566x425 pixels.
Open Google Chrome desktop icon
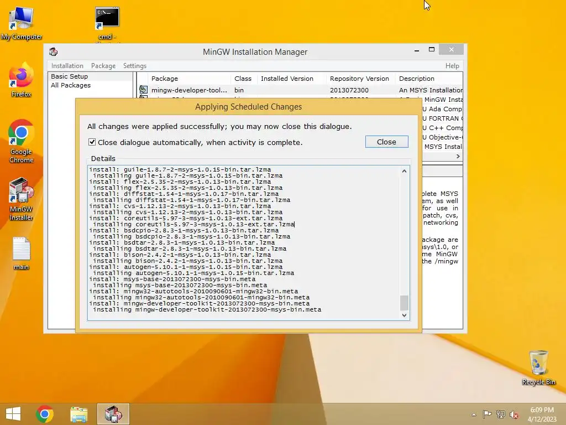[22, 142]
